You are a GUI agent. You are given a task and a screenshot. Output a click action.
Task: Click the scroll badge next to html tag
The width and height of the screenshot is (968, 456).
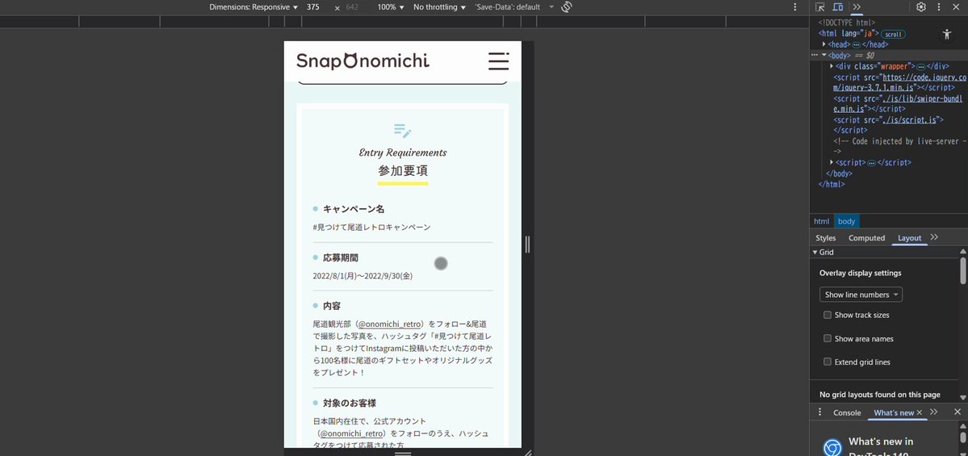pos(893,34)
